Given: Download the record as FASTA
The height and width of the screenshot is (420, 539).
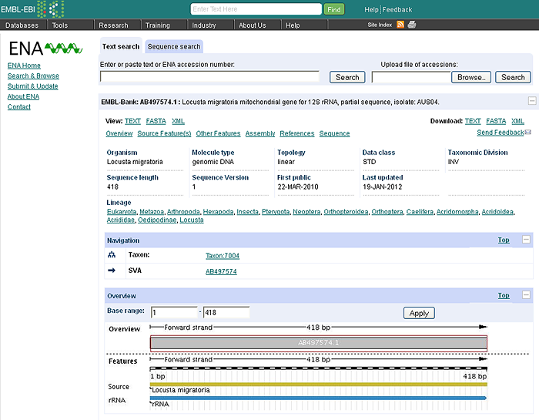Looking at the screenshot, I should tap(496, 121).
